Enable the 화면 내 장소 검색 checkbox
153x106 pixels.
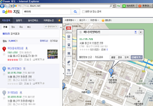[x=83, y=12]
